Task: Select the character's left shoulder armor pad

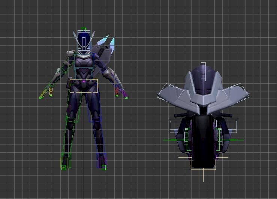Action: click(70, 55)
